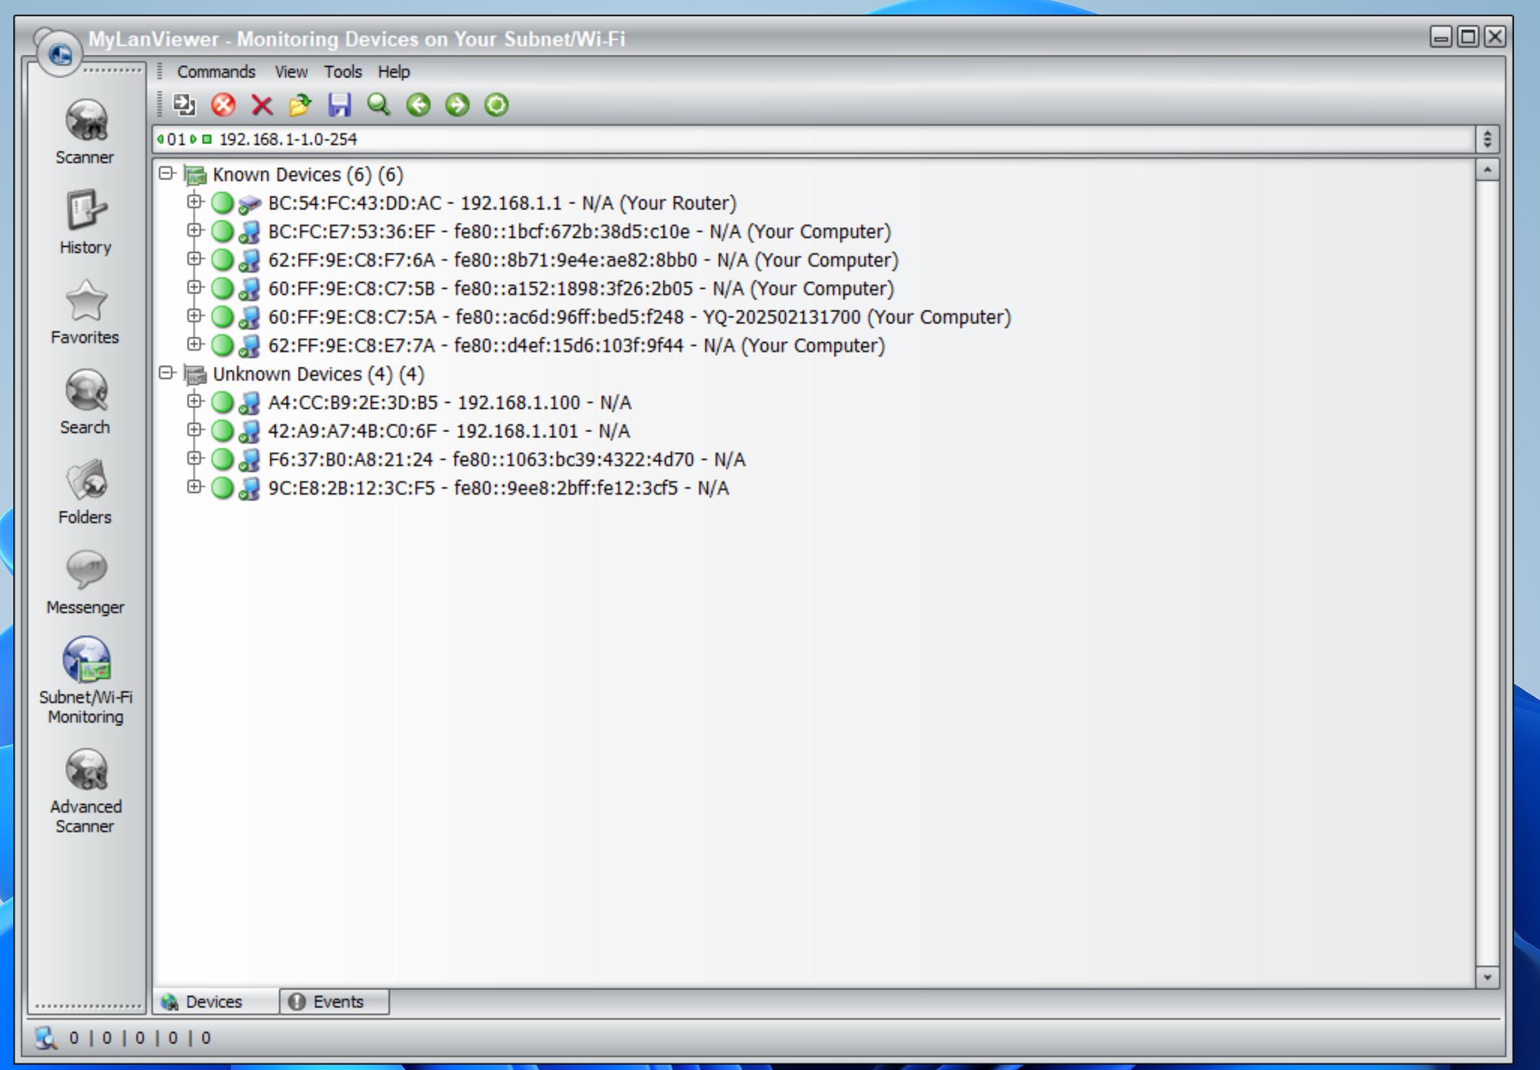The width and height of the screenshot is (1540, 1070).
Task: Open the Folders section
Action: (85, 491)
